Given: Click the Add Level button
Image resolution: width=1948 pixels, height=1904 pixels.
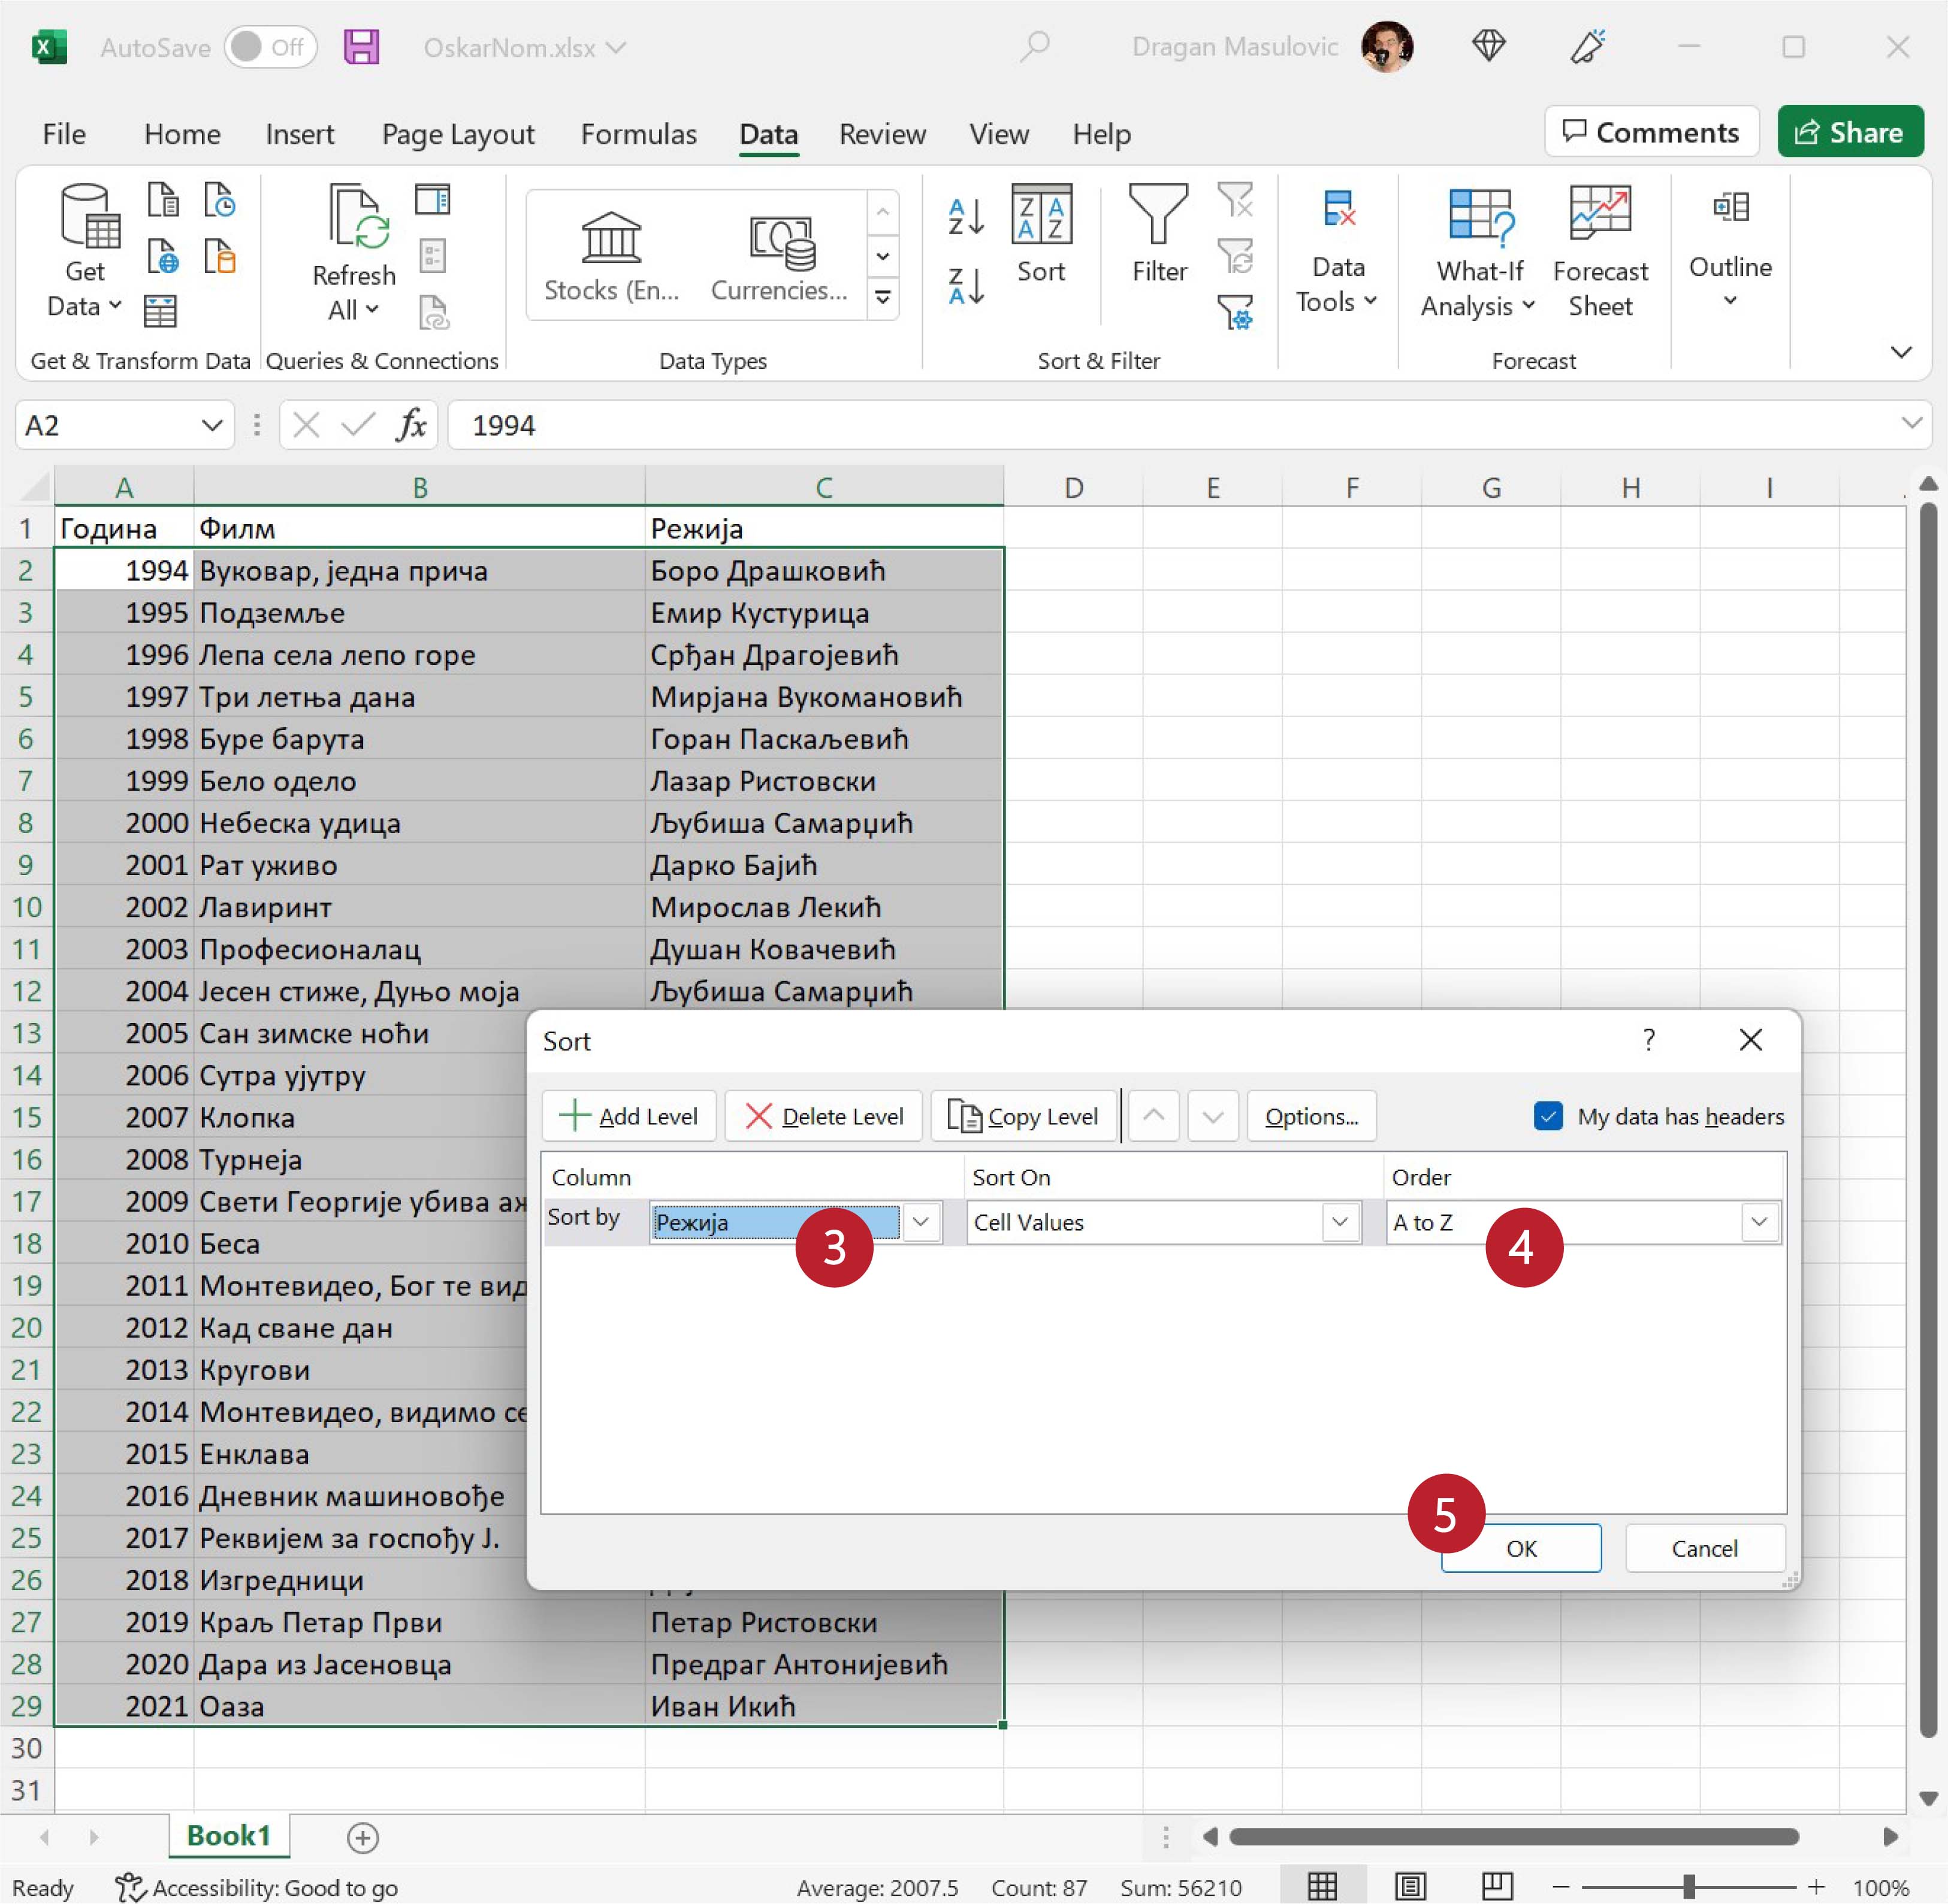Looking at the screenshot, I should tap(629, 1116).
